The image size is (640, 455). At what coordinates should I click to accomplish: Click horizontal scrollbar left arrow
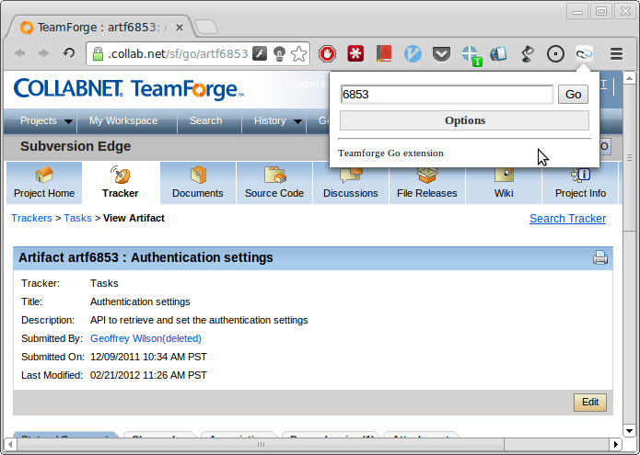pos(10,444)
